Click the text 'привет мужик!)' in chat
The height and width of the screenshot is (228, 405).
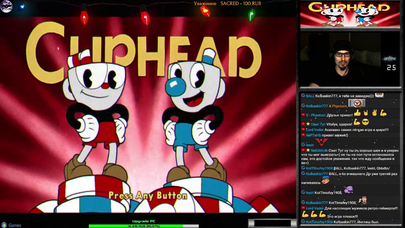335,136
